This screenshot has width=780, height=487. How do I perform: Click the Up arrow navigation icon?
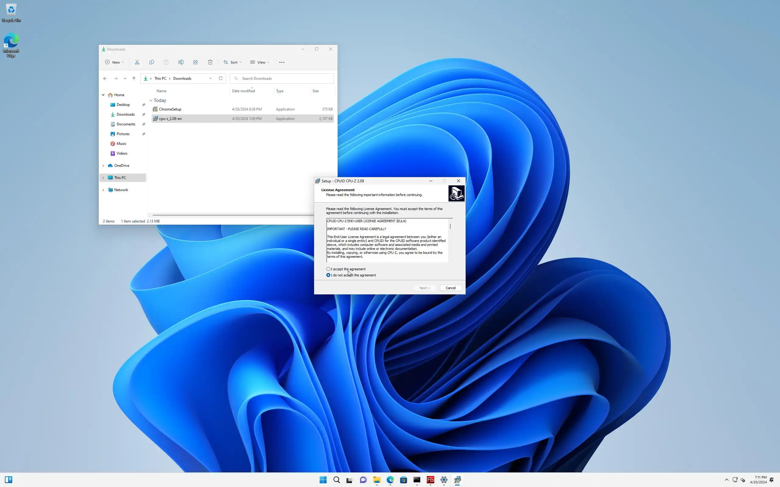[x=134, y=78]
